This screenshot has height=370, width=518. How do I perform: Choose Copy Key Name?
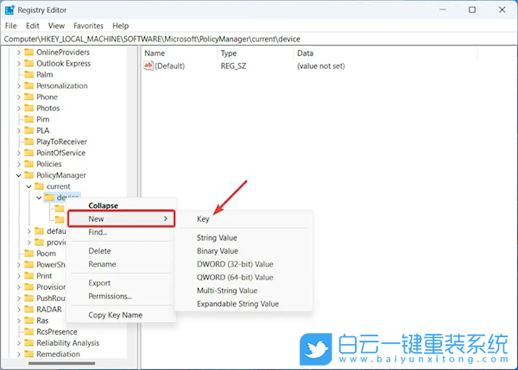(121, 315)
